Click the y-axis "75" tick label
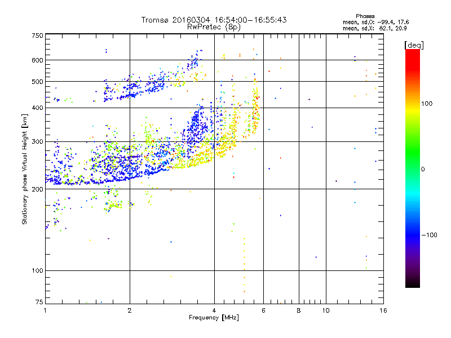 39,302
